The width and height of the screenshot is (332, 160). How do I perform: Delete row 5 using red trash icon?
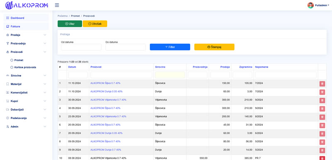click(x=322, y=117)
